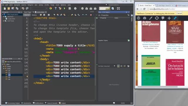Select the first div node under body
Viewport: 188px width, 106px height.
(x=9, y=71)
